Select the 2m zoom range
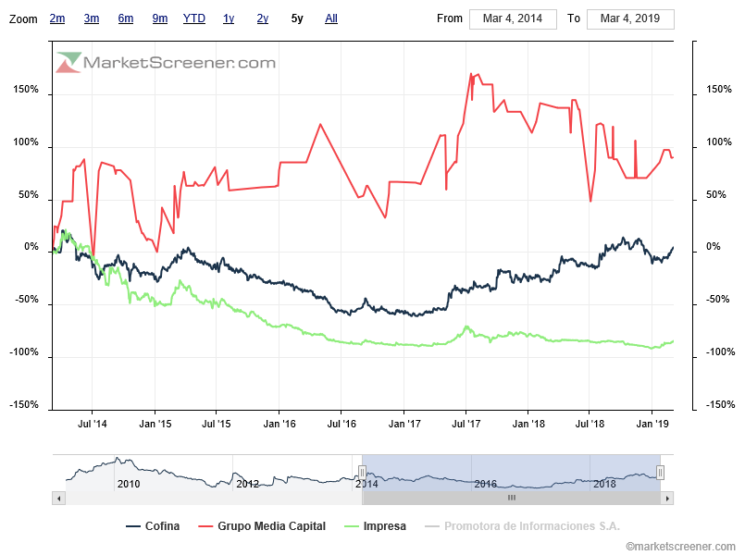 point(57,18)
